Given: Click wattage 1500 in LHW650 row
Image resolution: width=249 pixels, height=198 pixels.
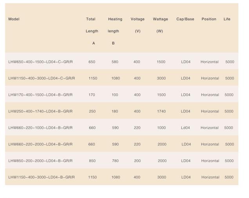Looking at the screenshot, I should [161, 62].
